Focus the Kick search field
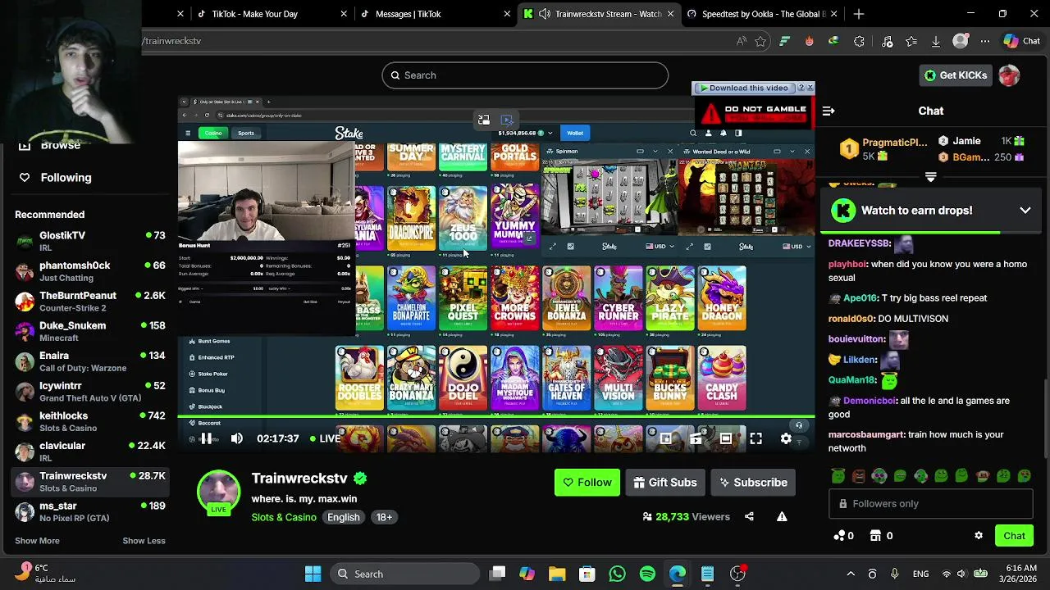1050x590 pixels. click(x=525, y=75)
